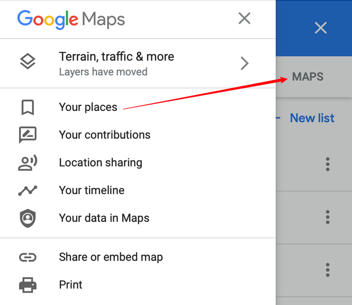Screen dimensions: 352x305
Task: Click the shield icon for Your data in Maps
Action: (27, 218)
